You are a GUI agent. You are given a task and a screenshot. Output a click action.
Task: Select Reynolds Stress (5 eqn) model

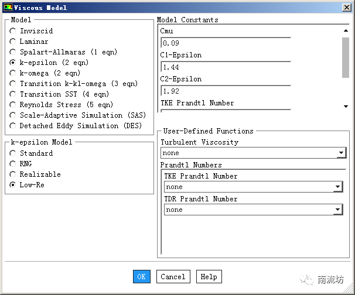click(13, 105)
